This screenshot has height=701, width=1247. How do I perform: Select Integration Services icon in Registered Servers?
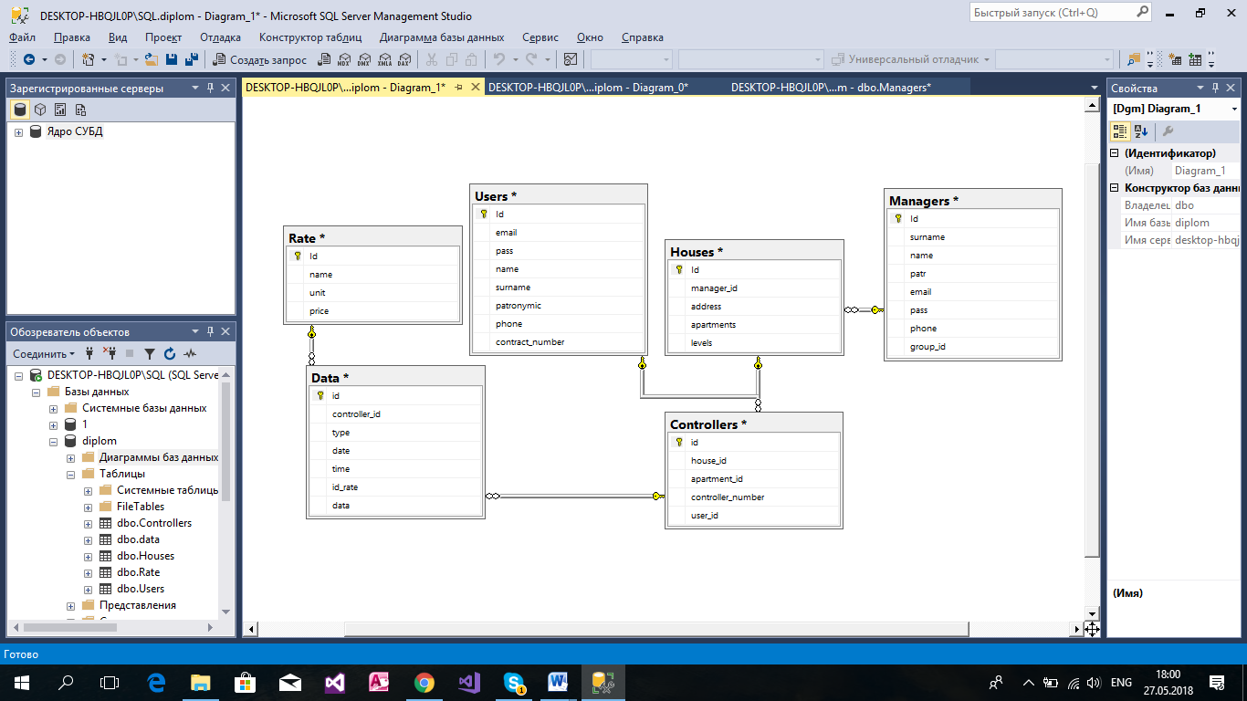(x=80, y=110)
